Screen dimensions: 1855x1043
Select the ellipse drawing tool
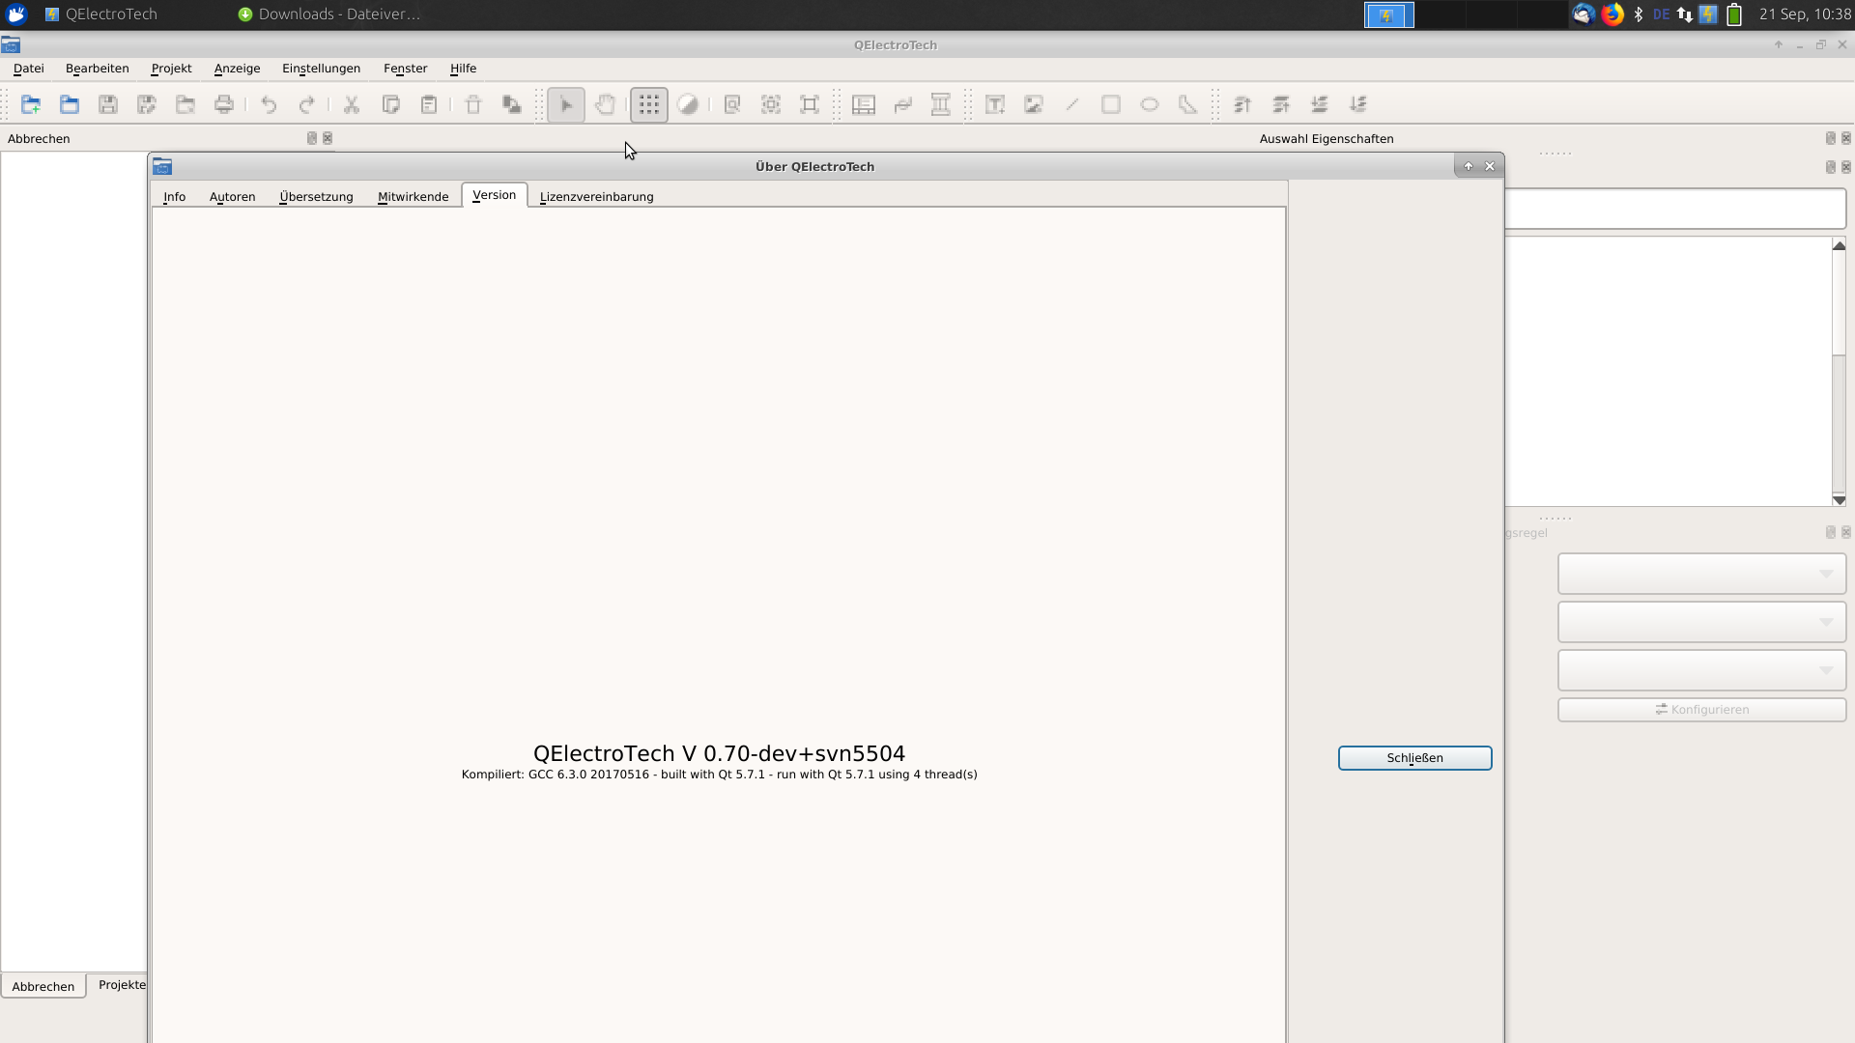[1150, 104]
